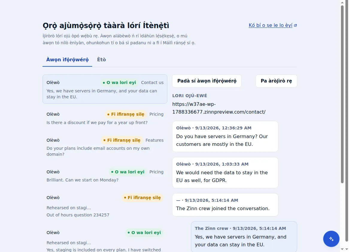Click the scrollbar up arrow
349x252 pixels.
[342, 2]
